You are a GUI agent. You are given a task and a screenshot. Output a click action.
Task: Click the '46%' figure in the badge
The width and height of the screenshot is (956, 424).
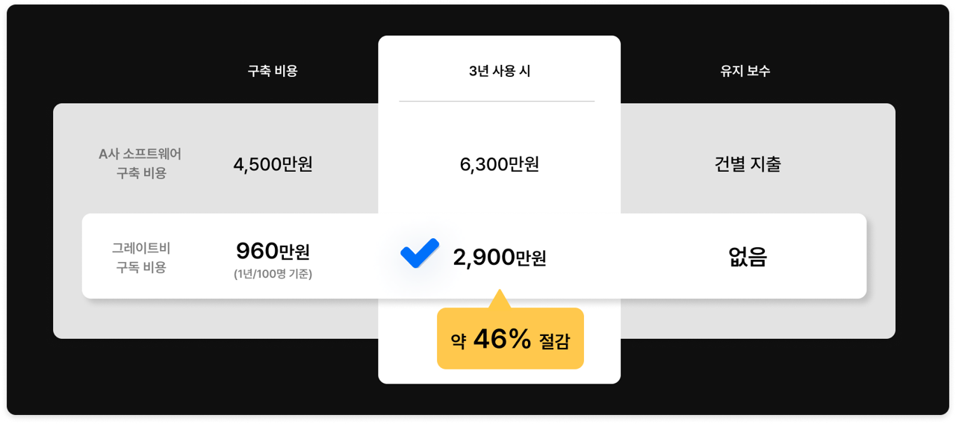pos(502,339)
